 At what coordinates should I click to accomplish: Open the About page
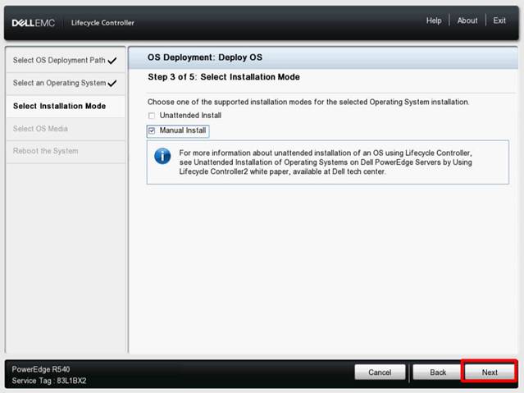(x=467, y=21)
